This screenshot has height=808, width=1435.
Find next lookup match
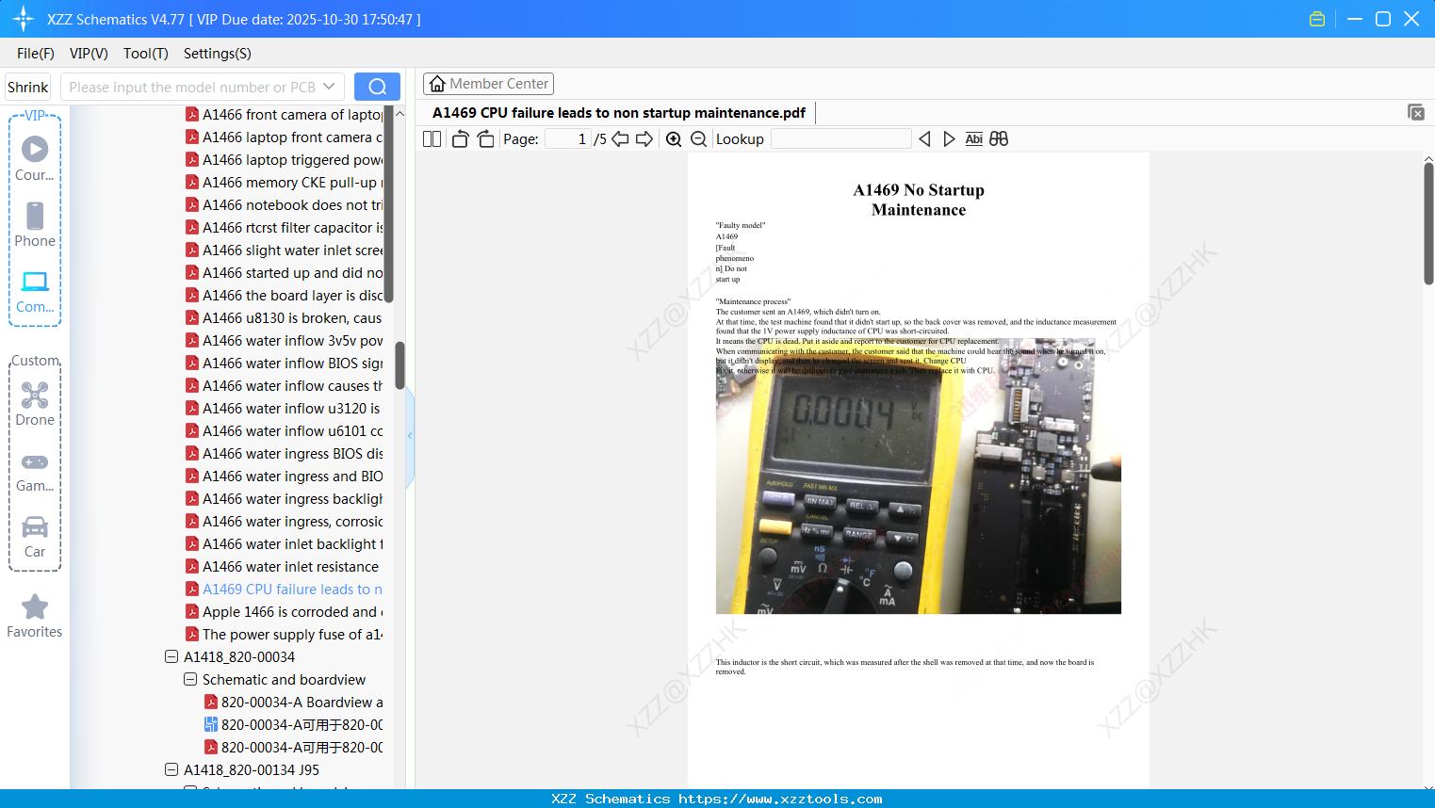(949, 138)
